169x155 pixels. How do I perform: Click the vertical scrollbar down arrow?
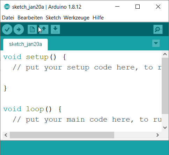[x=165, y=128]
